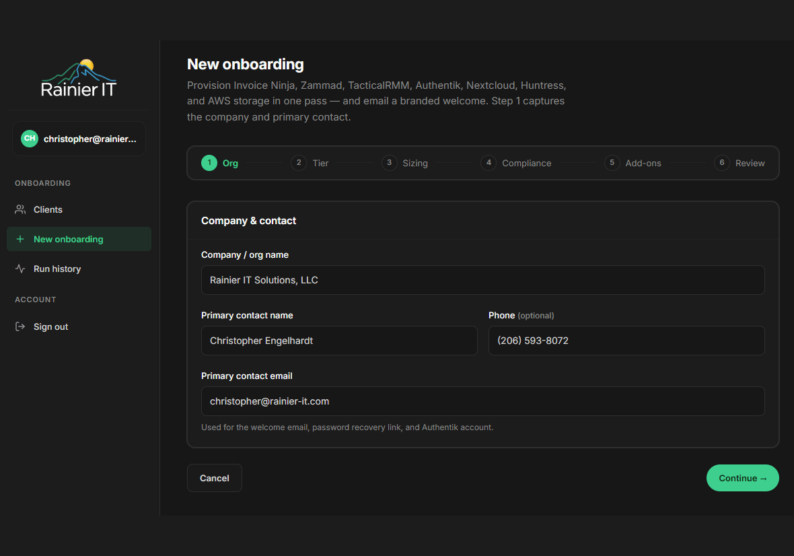Sign out of the account
Viewport: 794px width, 556px height.
[x=79, y=326]
